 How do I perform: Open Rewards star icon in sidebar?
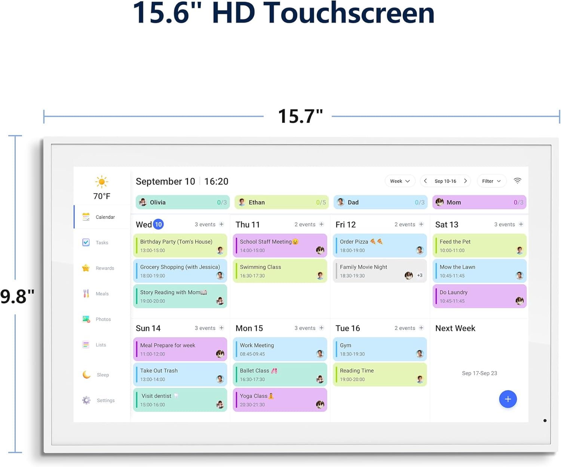click(86, 268)
